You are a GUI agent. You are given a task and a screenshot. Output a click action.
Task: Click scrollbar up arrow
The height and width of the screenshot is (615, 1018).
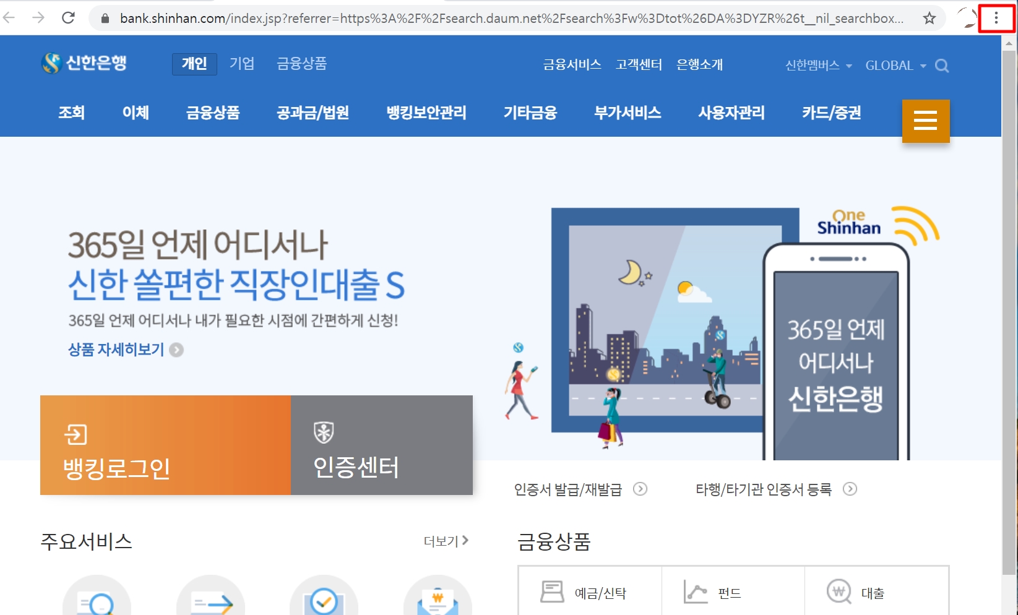coord(1009,43)
